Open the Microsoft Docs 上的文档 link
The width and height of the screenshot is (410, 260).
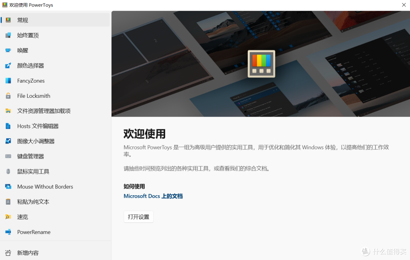pos(153,196)
